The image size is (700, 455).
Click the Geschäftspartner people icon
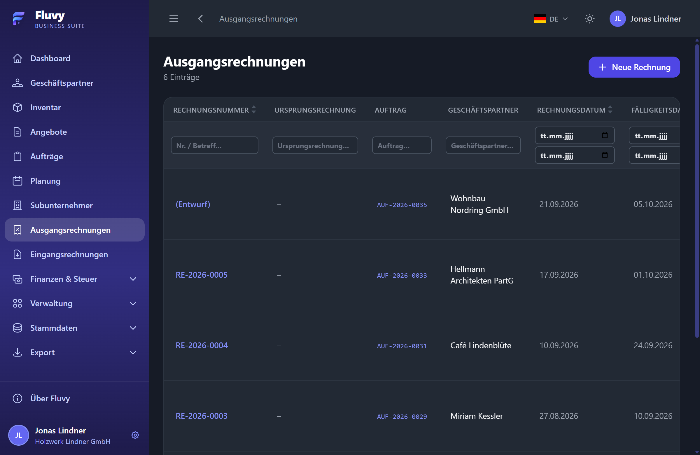point(17,83)
